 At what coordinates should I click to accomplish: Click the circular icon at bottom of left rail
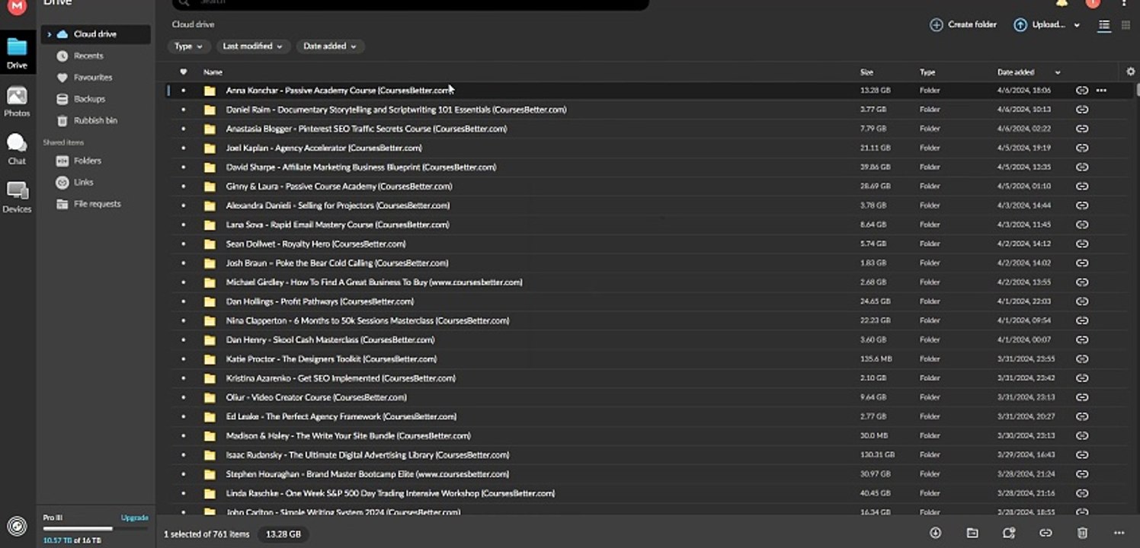click(17, 526)
